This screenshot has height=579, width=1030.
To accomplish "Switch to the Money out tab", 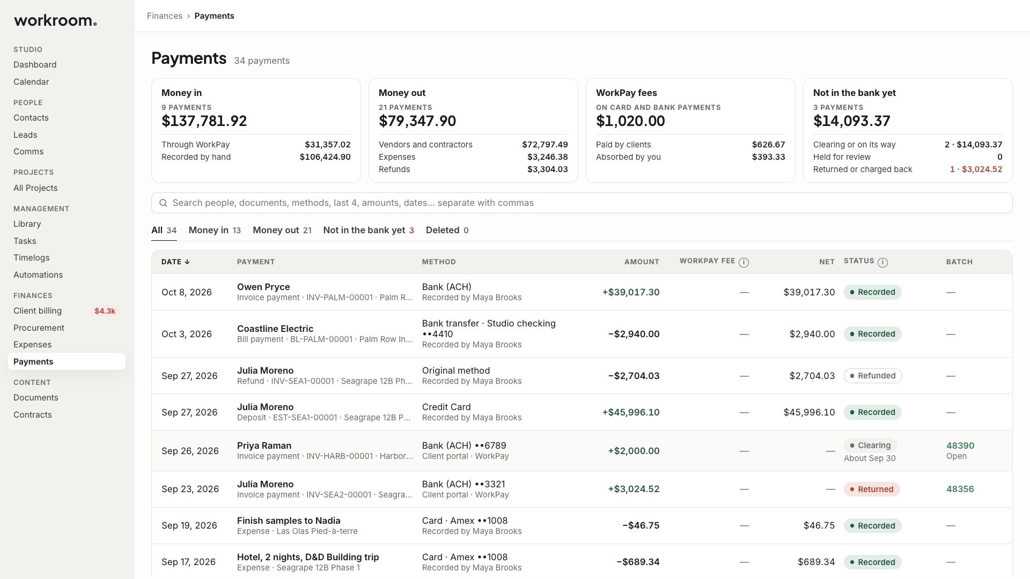I will [x=282, y=230].
